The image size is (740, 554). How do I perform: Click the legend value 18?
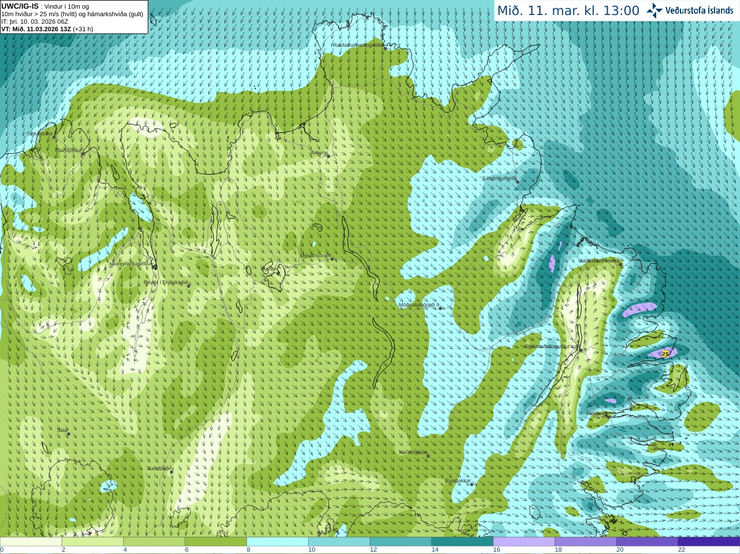coord(558,550)
